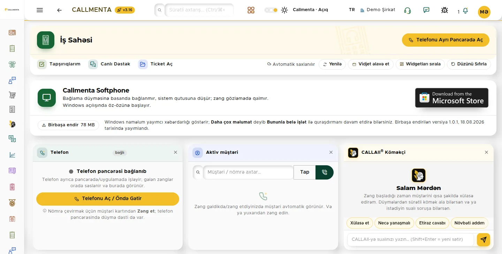Image resolution: width=502 pixels, height=254 pixels.
Task: Select the Etiraz cavabı quick chip
Action: coord(432,223)
